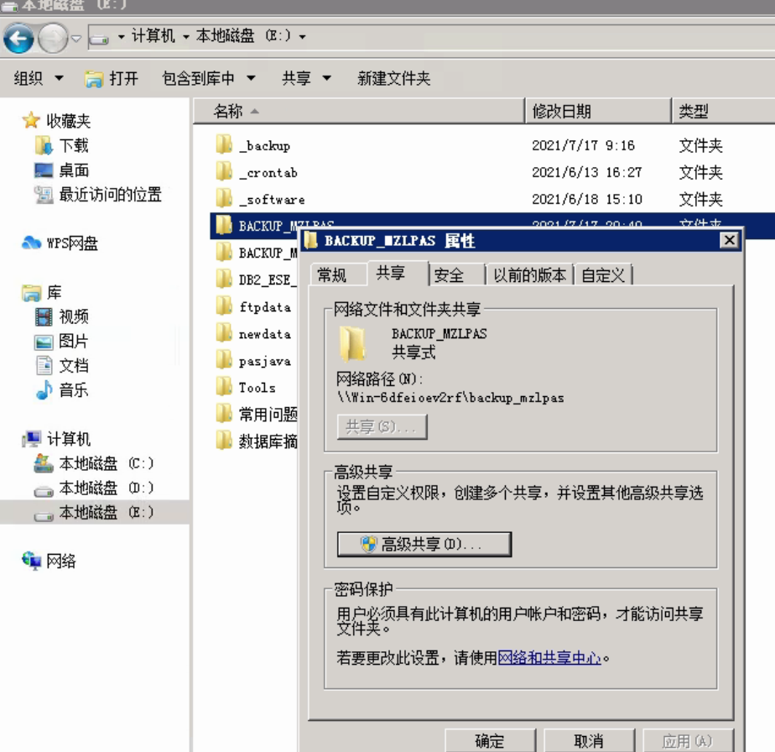This screenshot has width=775, height=752.
Task: Open the _backup folder icon
Action: click(x=224, y=145)
